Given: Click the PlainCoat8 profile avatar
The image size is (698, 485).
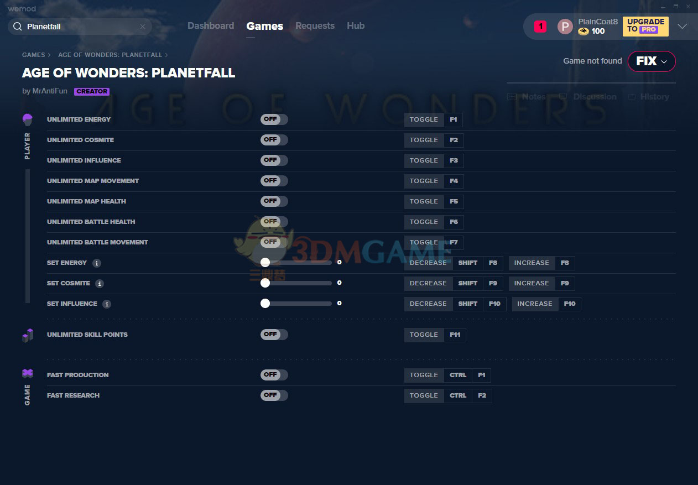Looking at the screenshot, I should (565, 27).
